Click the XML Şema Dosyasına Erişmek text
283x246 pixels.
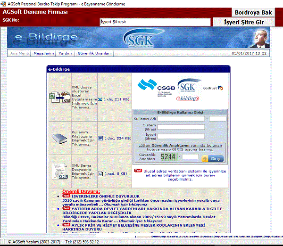[83, 172]
